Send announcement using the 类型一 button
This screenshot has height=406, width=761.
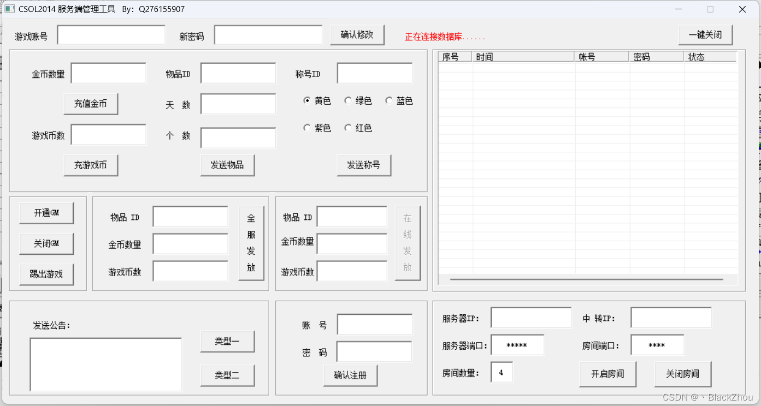tap(227, 341)
